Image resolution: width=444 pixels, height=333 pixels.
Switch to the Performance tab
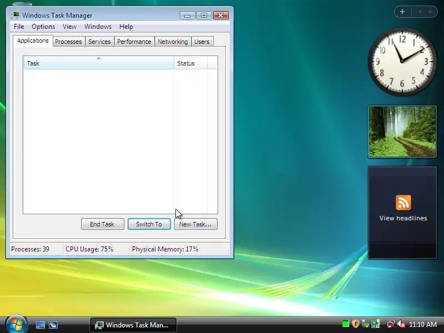[x=134, y=42]
